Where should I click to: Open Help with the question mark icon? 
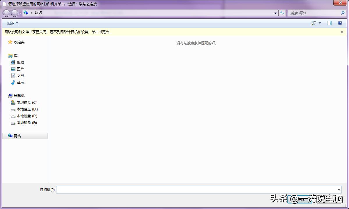click(340, 23)
